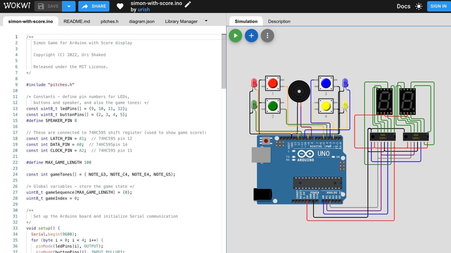Add a new part with blue plus button
Viewport: 451px width, 253px height.
point(251,36)
